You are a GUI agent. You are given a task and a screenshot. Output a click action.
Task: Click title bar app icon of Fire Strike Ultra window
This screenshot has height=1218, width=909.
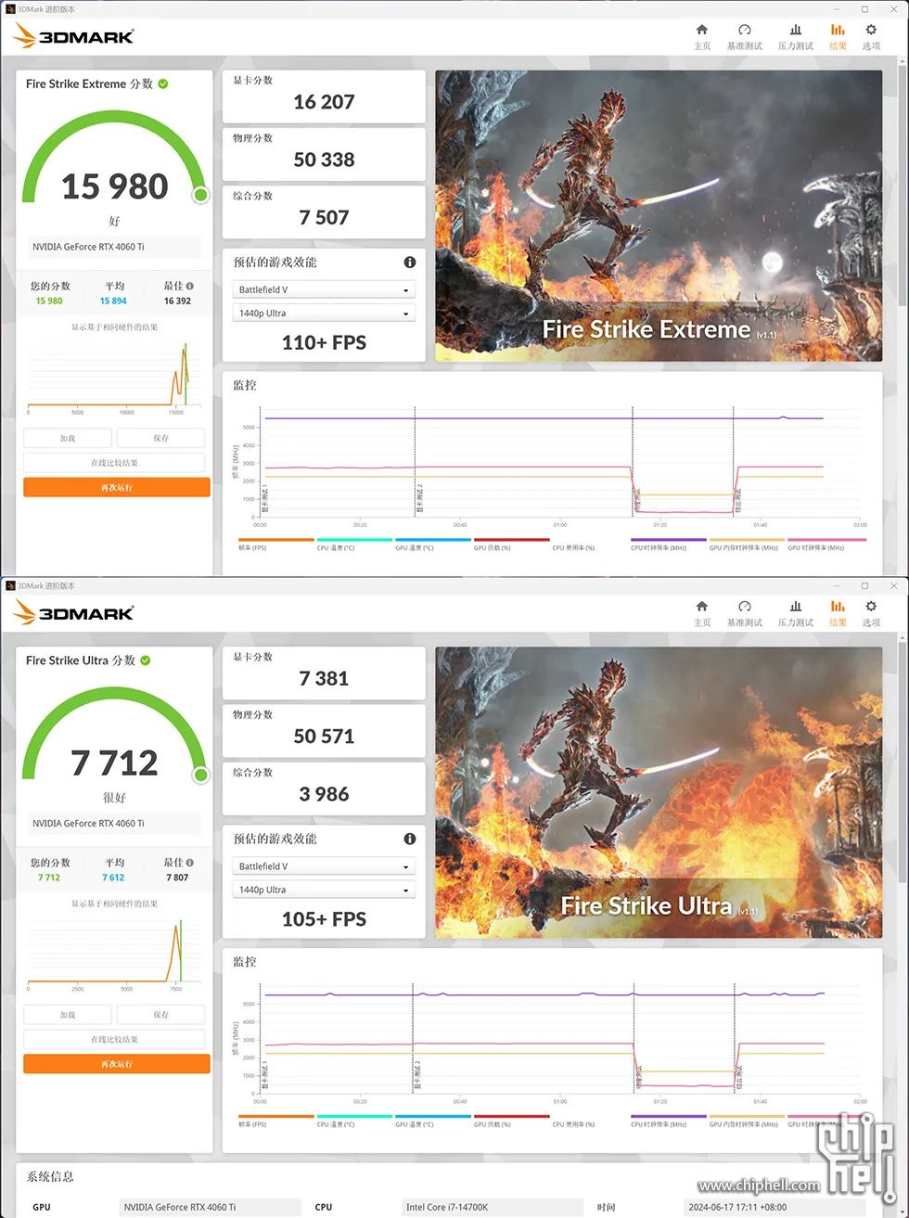[x=9, y=586]
